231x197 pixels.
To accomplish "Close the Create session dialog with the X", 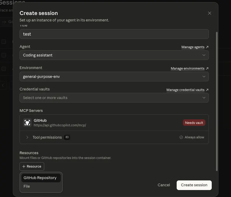I will (210, 13).
